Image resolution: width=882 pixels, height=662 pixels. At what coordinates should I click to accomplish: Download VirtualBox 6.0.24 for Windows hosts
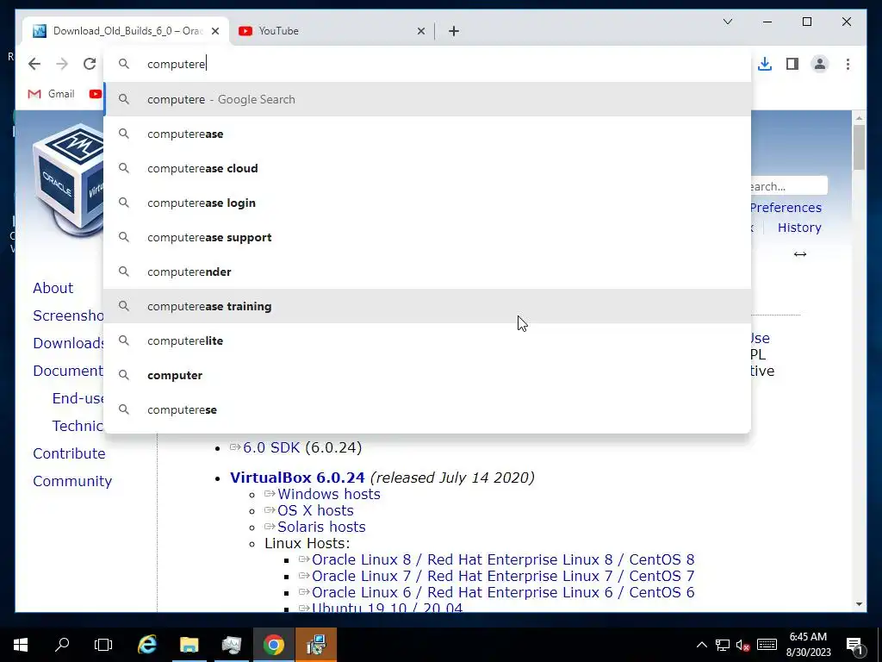pos(328,494)
